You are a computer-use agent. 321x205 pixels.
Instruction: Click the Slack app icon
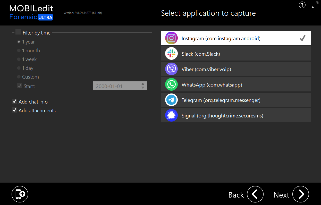pos(171,54)
